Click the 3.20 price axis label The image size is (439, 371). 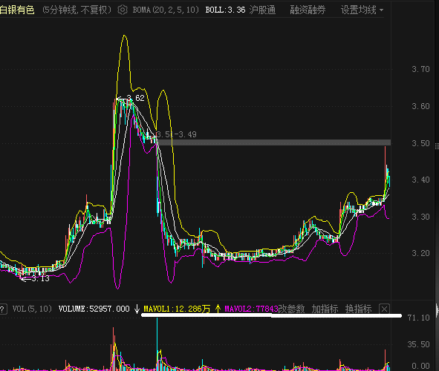click(x=420, y=253)
